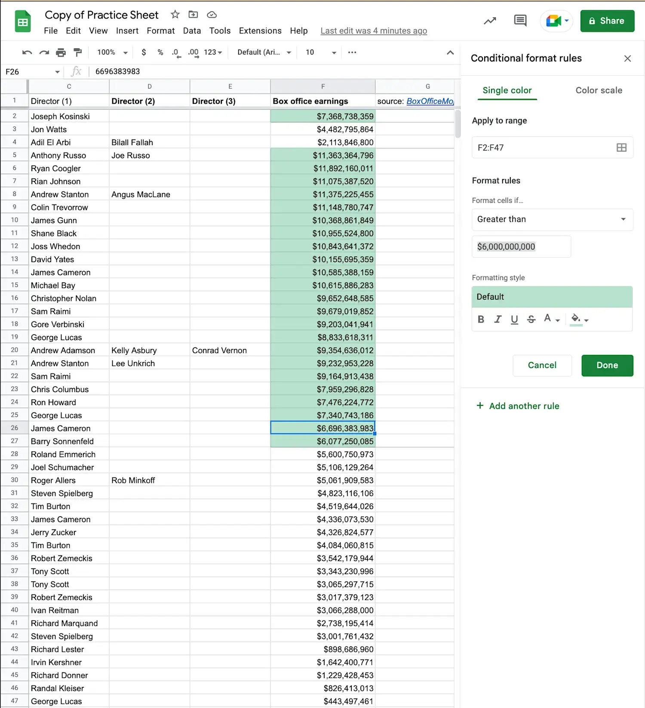645x708 pixels.
Task: Open the Format menu
Action: (161, 31)
